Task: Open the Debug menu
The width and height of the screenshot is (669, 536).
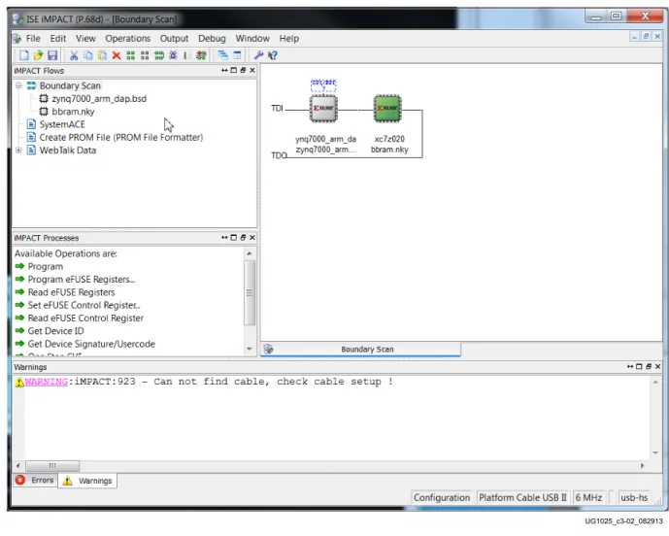Action: point(212,39)
